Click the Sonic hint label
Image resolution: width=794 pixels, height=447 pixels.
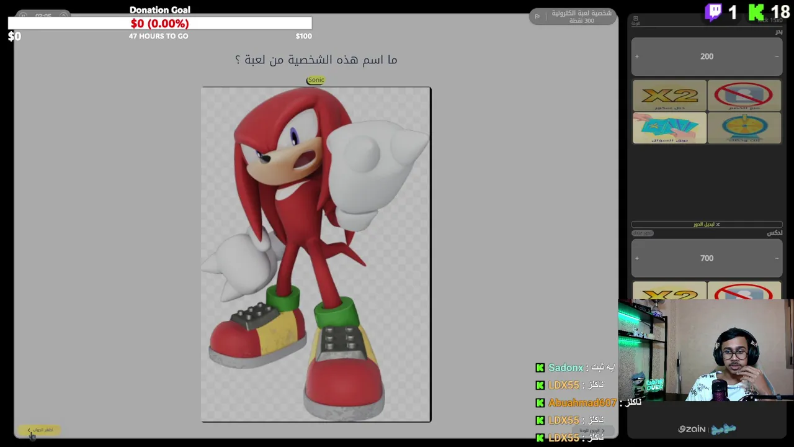(316, 79)
